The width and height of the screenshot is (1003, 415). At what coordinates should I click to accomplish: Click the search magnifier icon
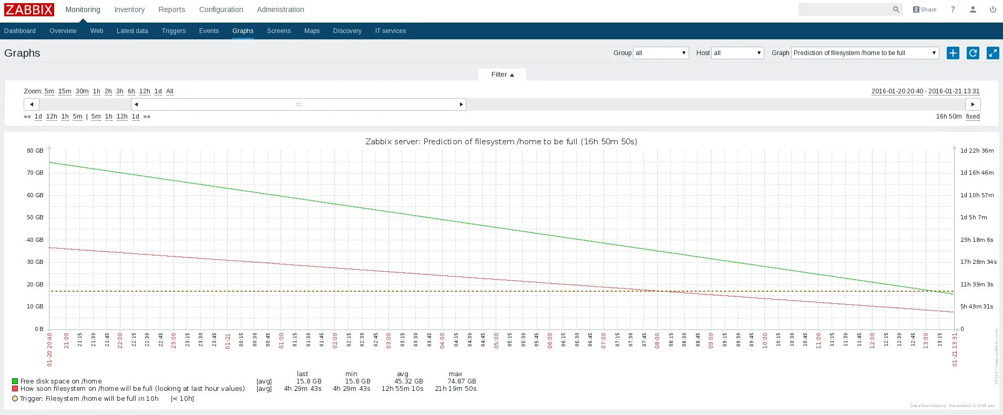(x=896, y=9)
